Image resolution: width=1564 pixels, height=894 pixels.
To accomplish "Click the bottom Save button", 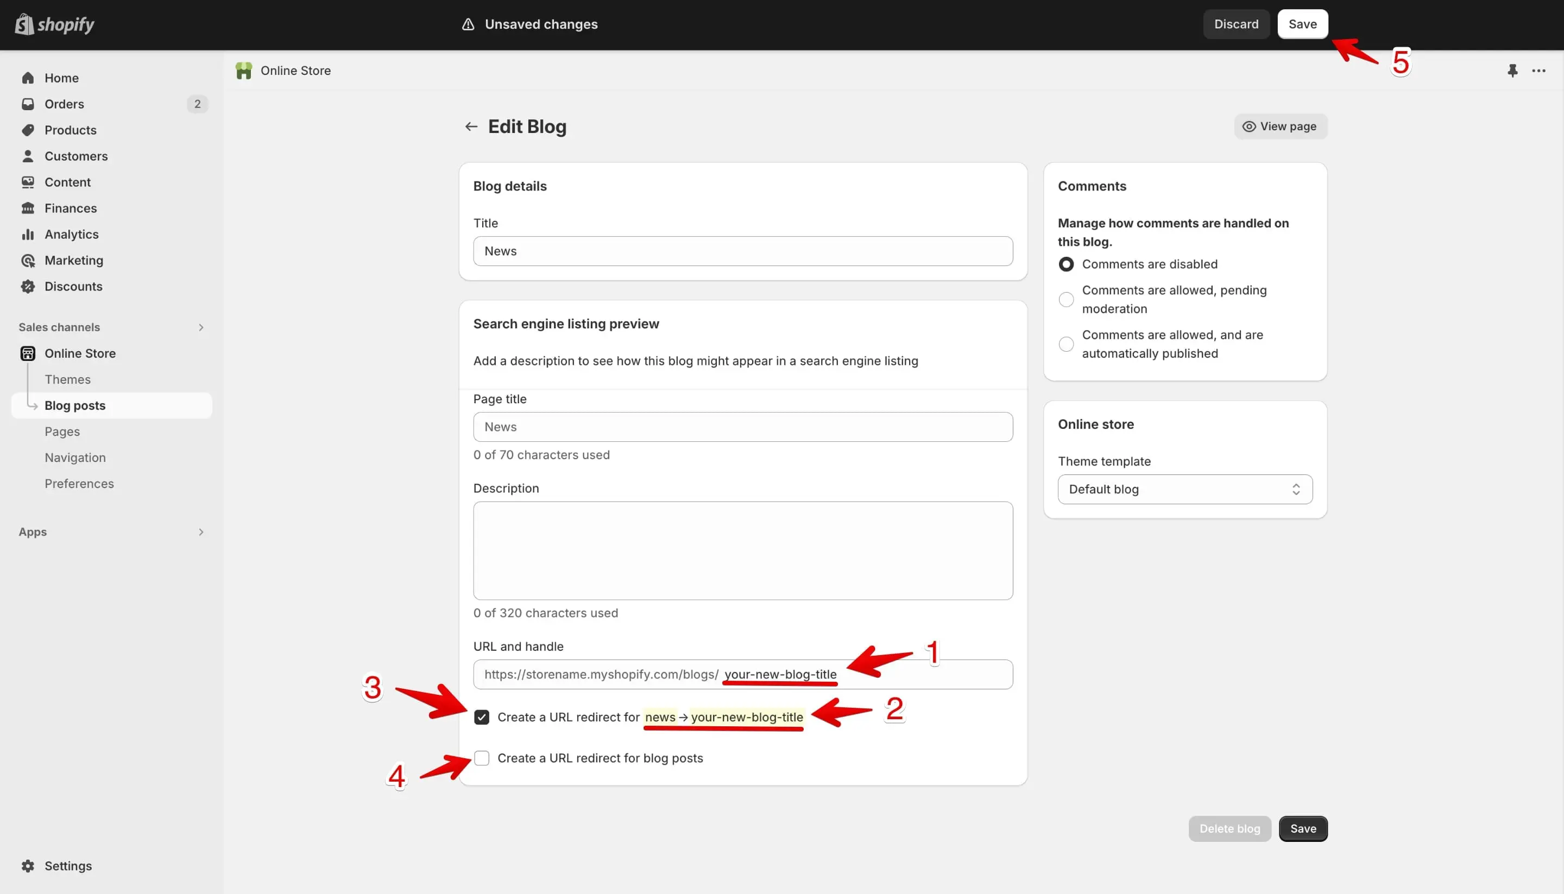I will coord(1303,829).
